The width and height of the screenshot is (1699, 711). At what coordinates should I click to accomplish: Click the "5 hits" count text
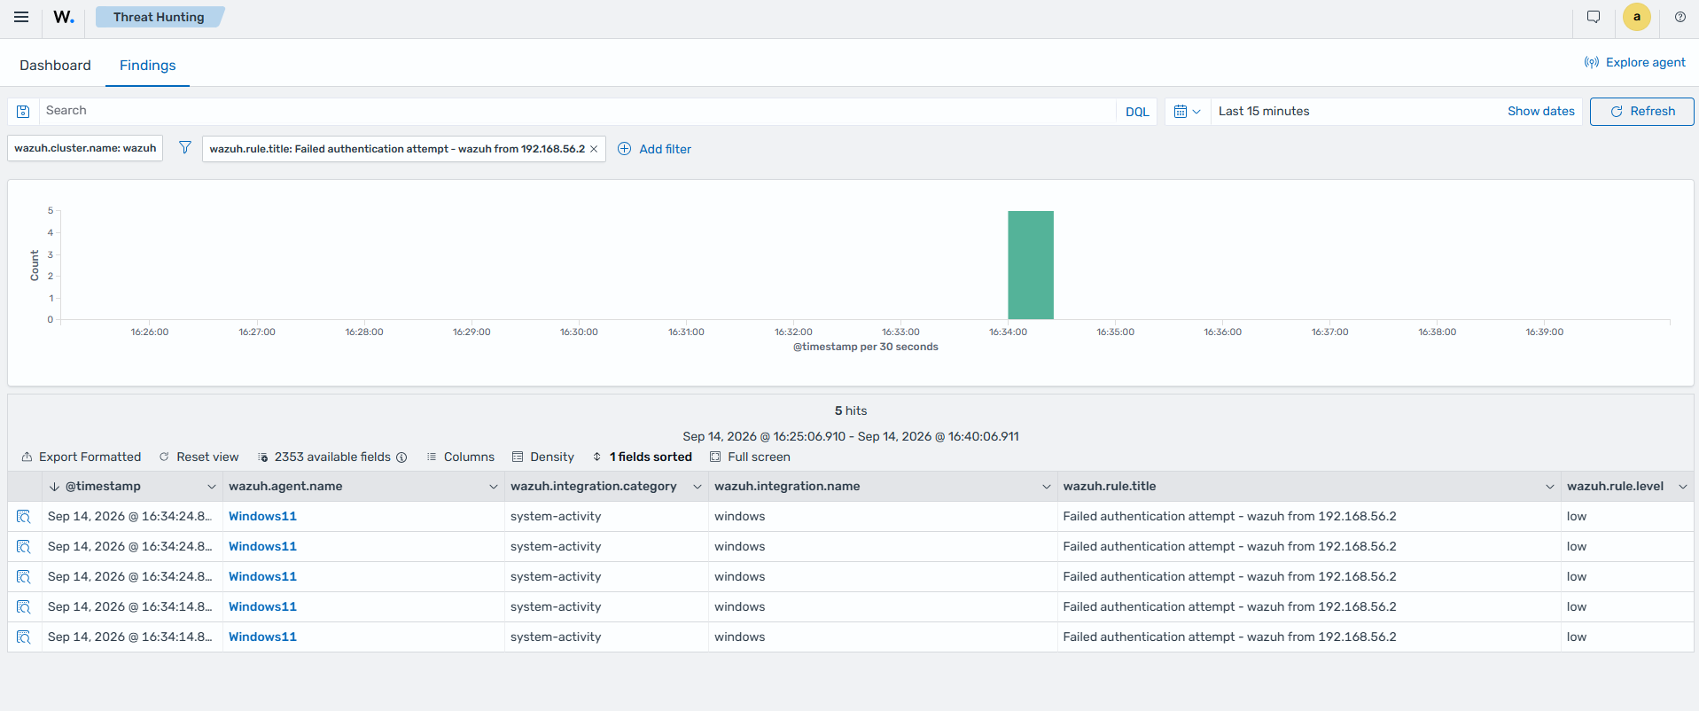[851, 411]
